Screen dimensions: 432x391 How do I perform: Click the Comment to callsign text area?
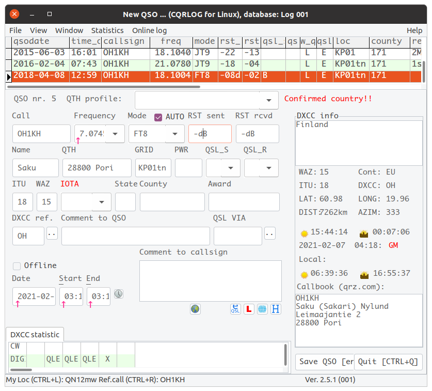click(211, 281)
